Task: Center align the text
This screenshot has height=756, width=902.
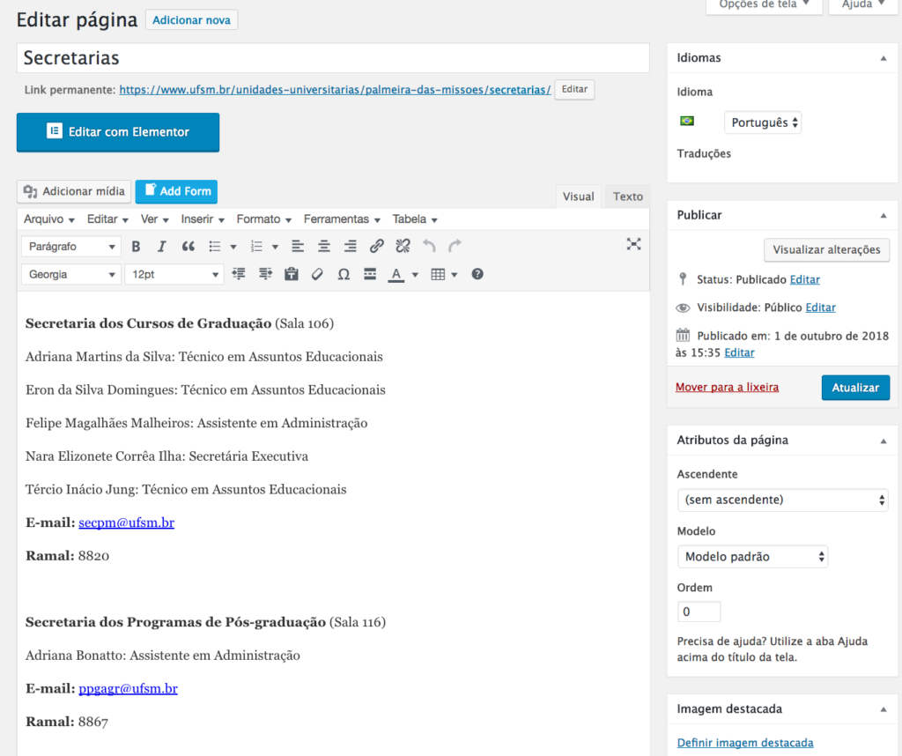Action: pos(324,247)
